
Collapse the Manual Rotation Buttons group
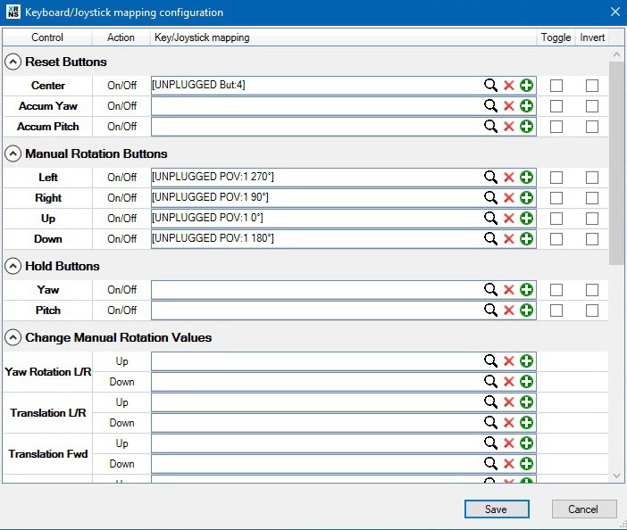click(x=13, y=154)
